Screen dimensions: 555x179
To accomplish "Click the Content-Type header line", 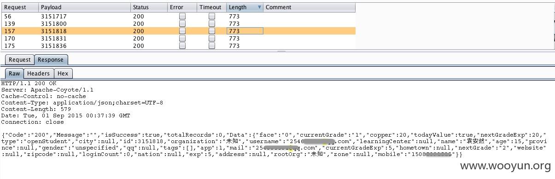I will click(82, 103).
